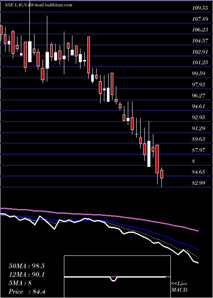Select the 106.23 price axis label
The image size is (213, 298).
(x=200, y=30)
